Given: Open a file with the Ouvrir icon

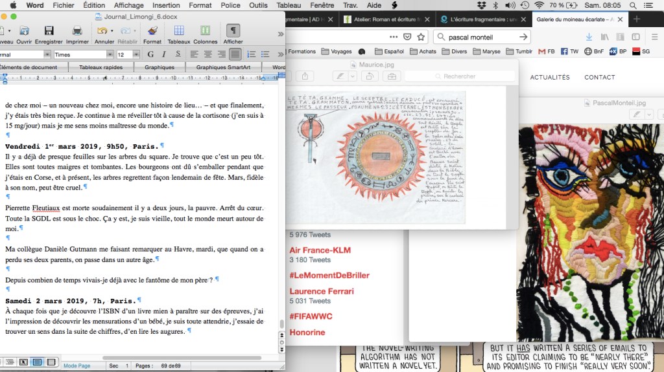Looking at the screenshot, I should [x=24, y=31].
